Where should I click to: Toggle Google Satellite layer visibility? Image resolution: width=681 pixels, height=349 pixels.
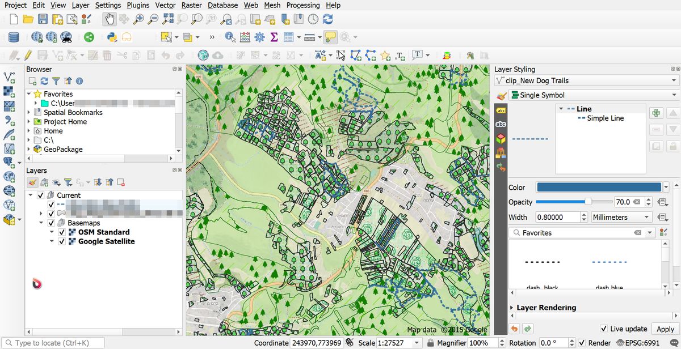[x=62, y=241]
